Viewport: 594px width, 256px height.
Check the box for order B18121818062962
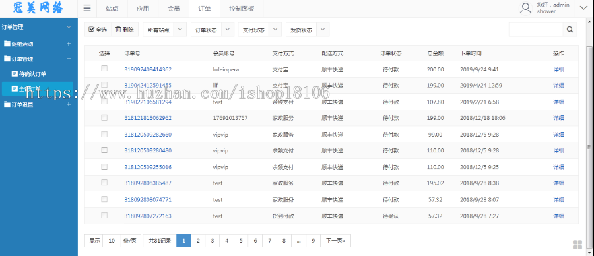104,117
